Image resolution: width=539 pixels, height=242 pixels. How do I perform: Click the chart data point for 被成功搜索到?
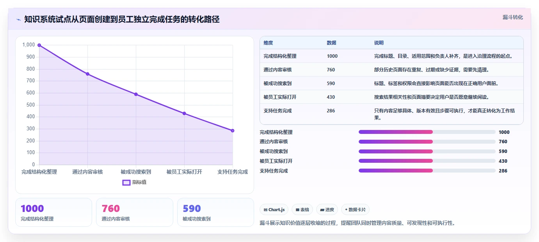coord(136,94)
